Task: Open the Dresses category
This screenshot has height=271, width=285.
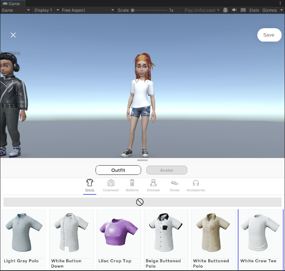Action: 153,183
